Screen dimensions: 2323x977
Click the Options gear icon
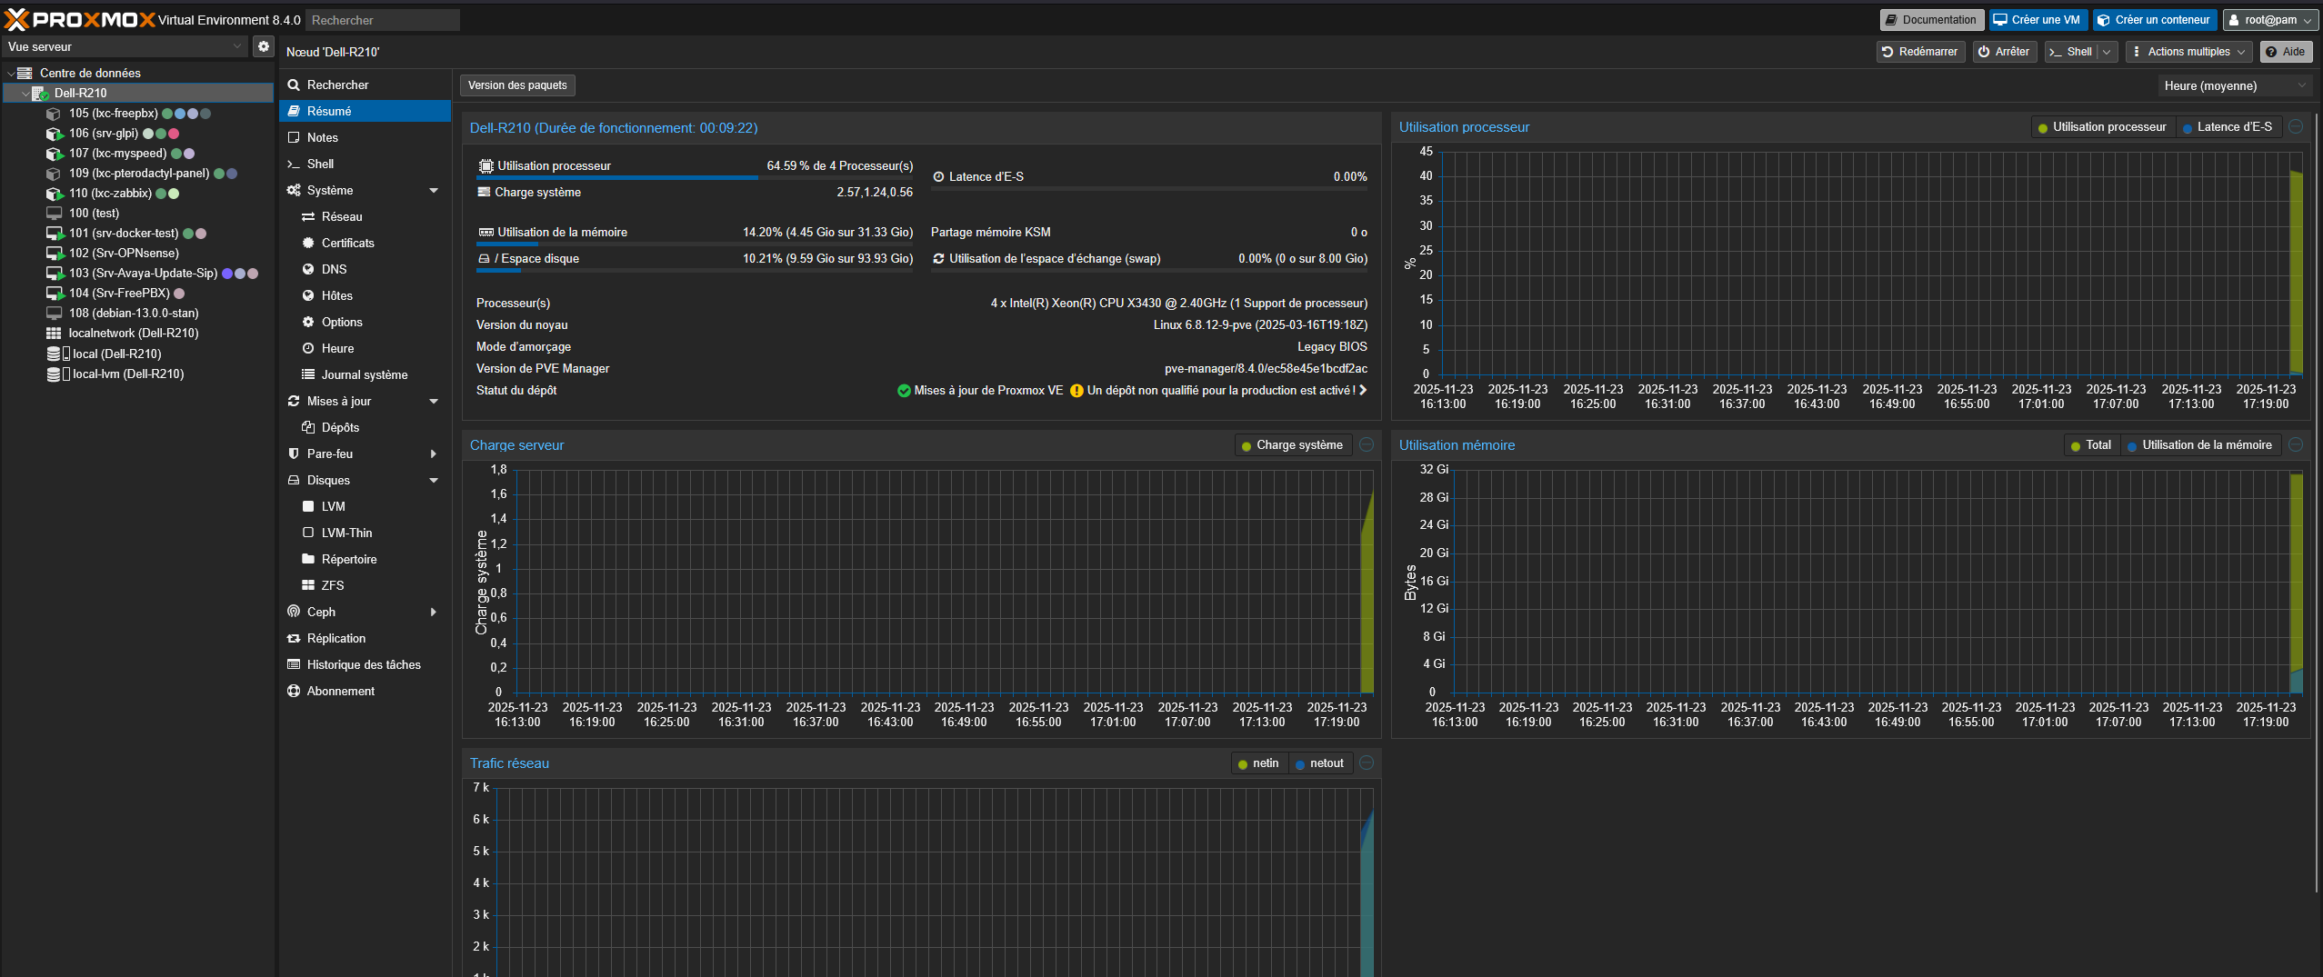pos(308,322)
